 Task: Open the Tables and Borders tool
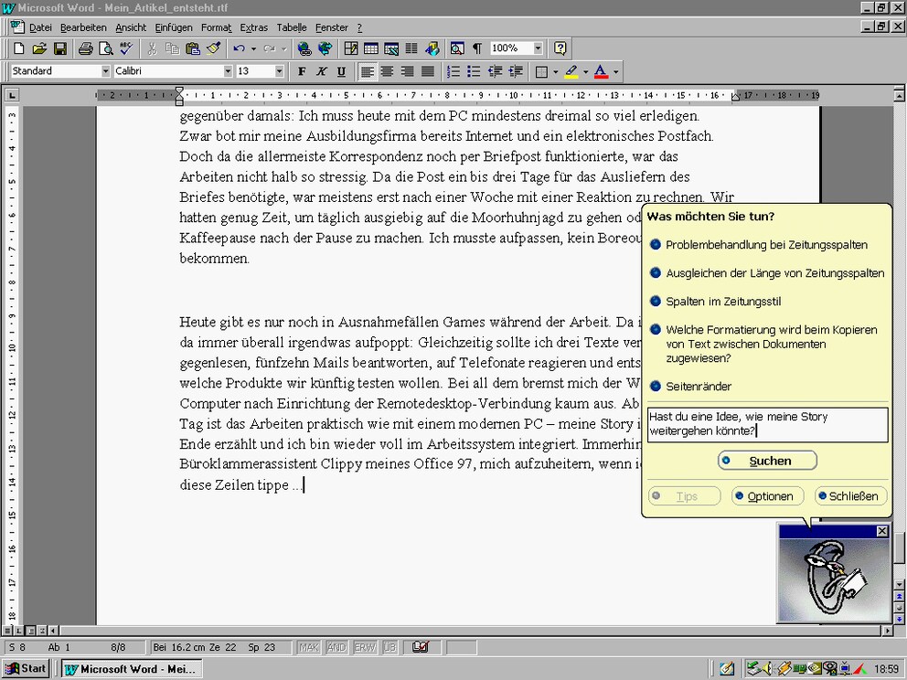(x=350, y=48)
